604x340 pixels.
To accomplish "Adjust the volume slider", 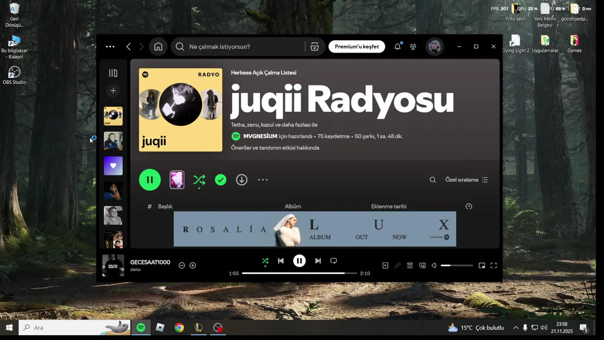I will coord(456,265).
